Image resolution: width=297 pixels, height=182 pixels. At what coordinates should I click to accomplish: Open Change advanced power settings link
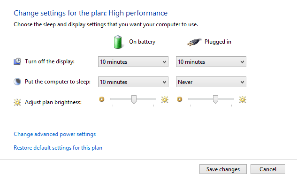55,134
